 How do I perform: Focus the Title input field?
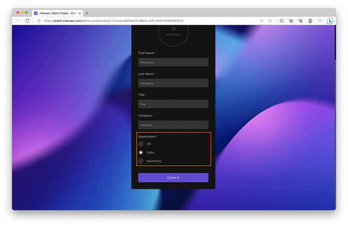173,104
